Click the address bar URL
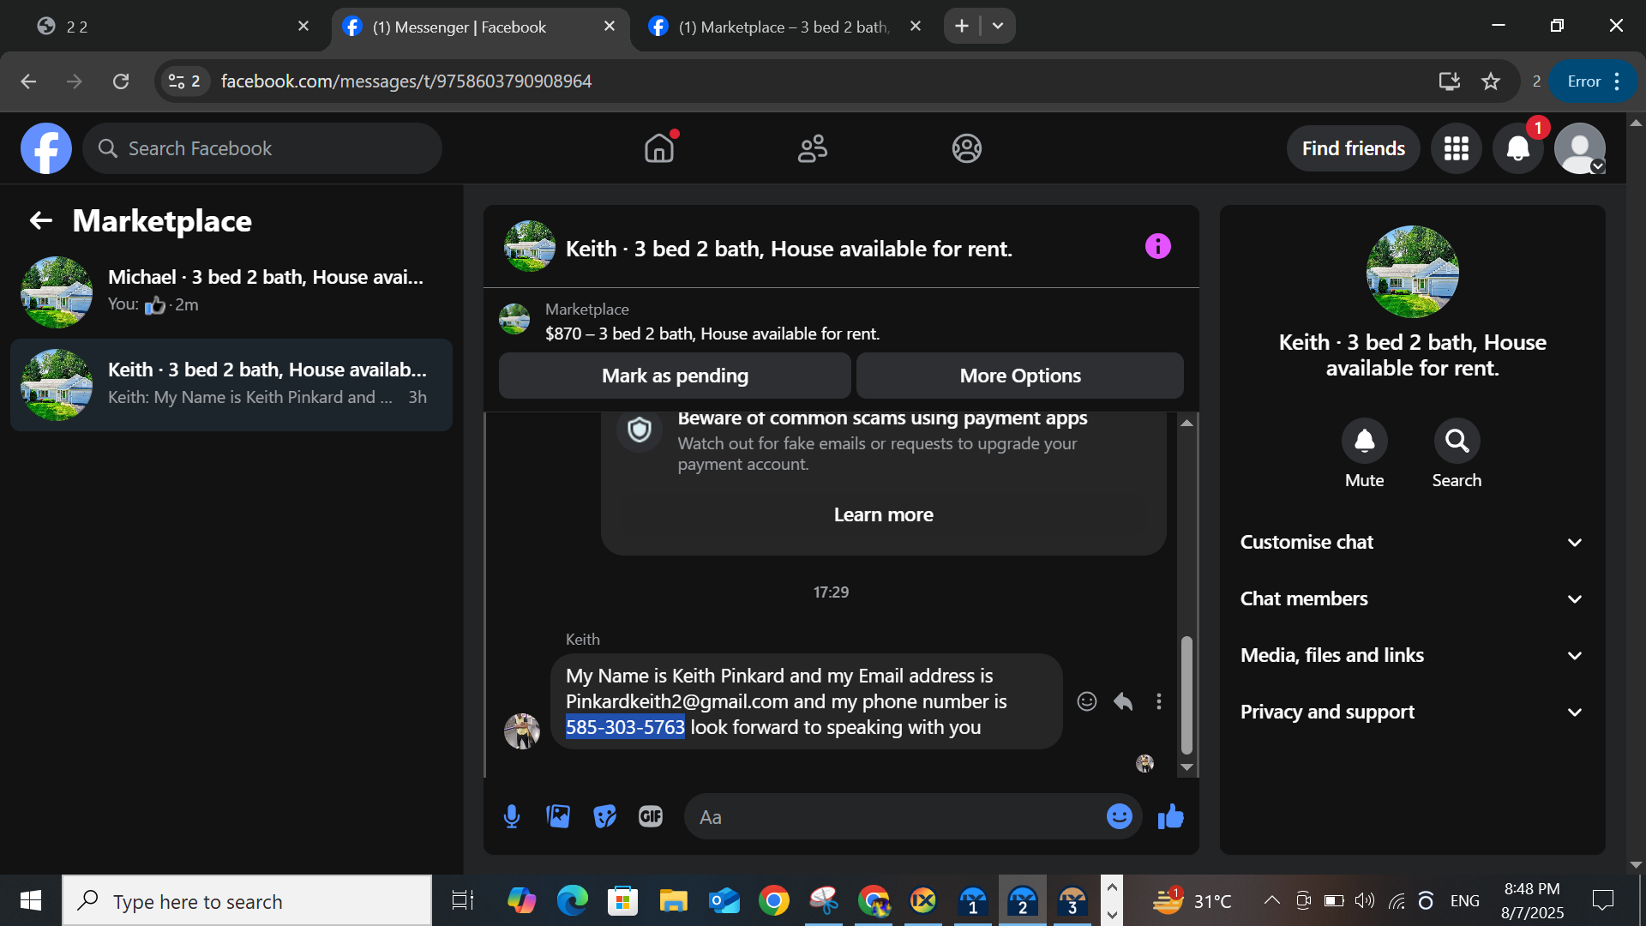Image resolution: width=1646 pixels, height=926 pixels. click(x=406, y=81)
